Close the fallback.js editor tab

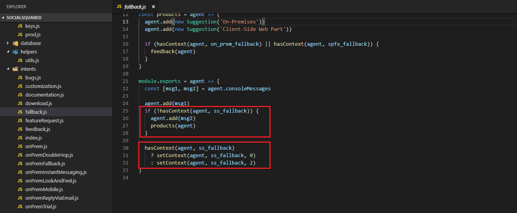153,7
